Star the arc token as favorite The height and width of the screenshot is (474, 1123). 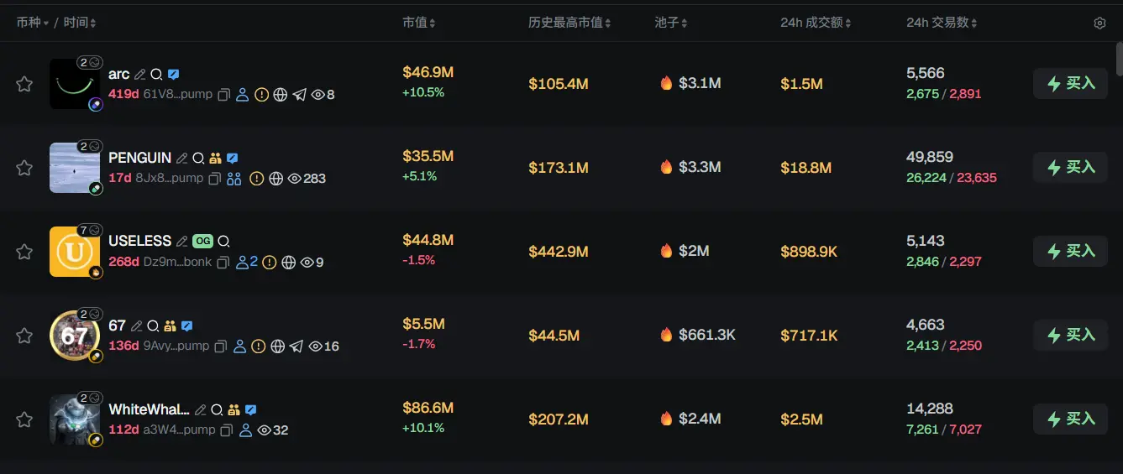[24, 84]
